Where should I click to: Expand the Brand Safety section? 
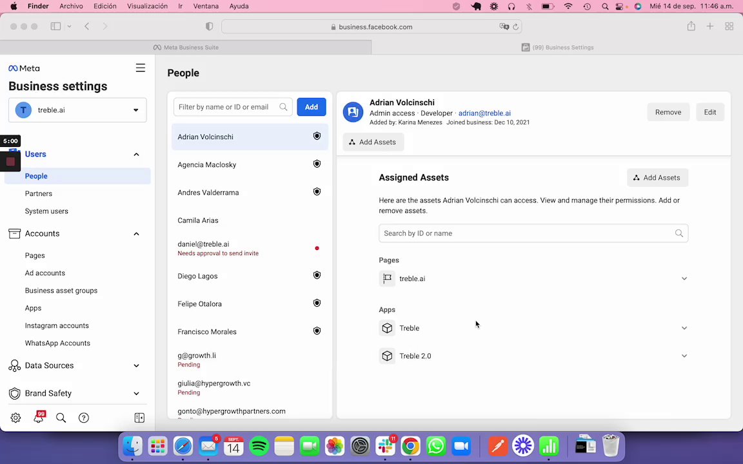point(137,394)
